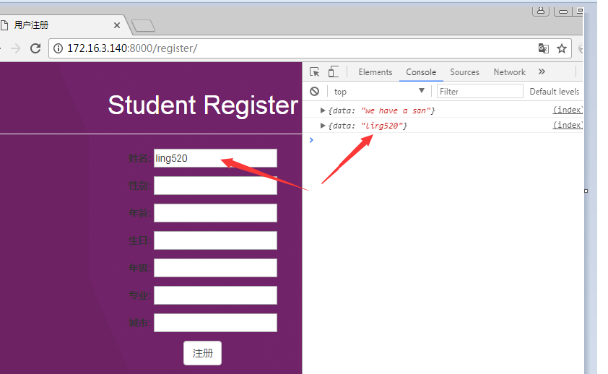View site info icon in address bar

point(58,48)
